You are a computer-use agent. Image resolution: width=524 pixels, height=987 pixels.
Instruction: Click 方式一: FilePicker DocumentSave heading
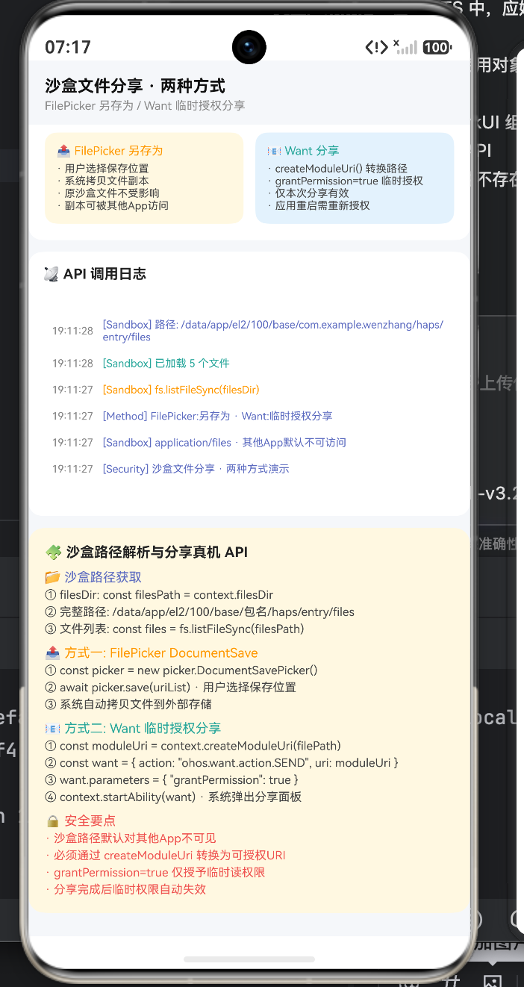[161, 653]
